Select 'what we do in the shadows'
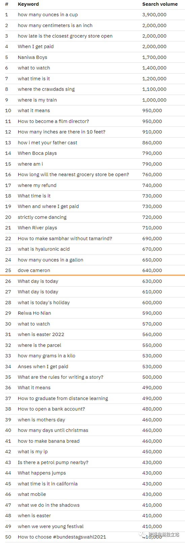Screen dimensions: 185x543 49,505
